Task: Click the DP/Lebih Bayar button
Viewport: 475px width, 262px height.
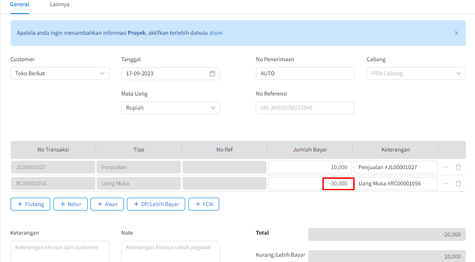Action: [156, 204]
